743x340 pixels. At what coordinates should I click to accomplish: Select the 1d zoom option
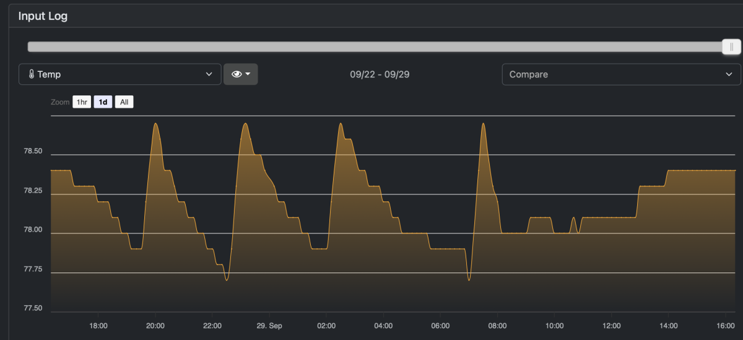pyautogui.click(x=103, y=102)
